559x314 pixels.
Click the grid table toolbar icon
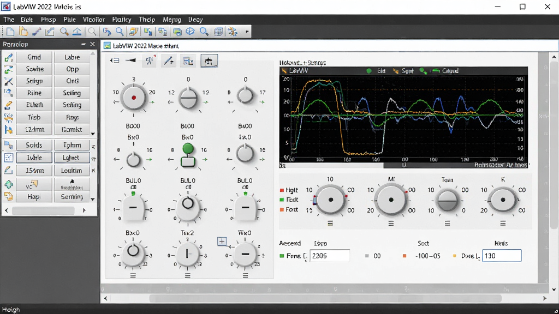[218, 32]
